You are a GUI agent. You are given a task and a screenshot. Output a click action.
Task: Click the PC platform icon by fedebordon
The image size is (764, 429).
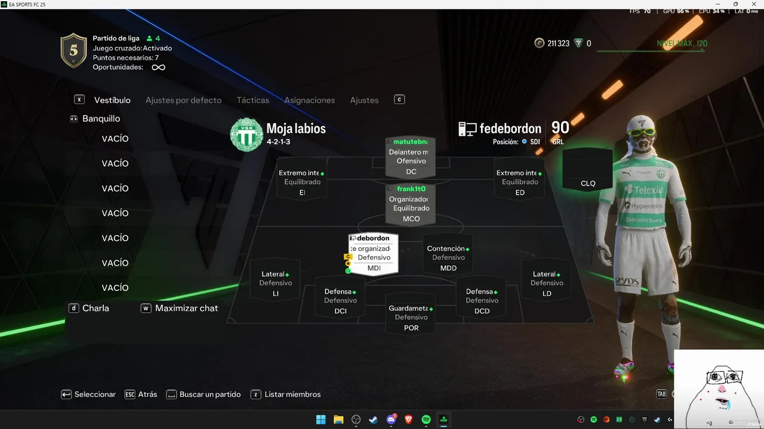(467, 129)
